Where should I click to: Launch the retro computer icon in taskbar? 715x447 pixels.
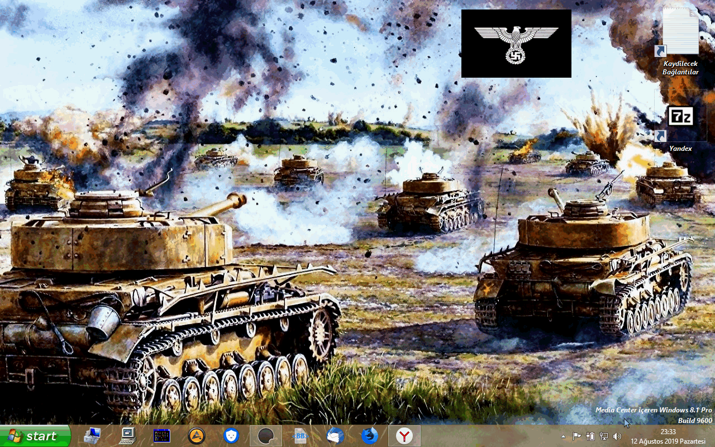click(x=127, y=436)
